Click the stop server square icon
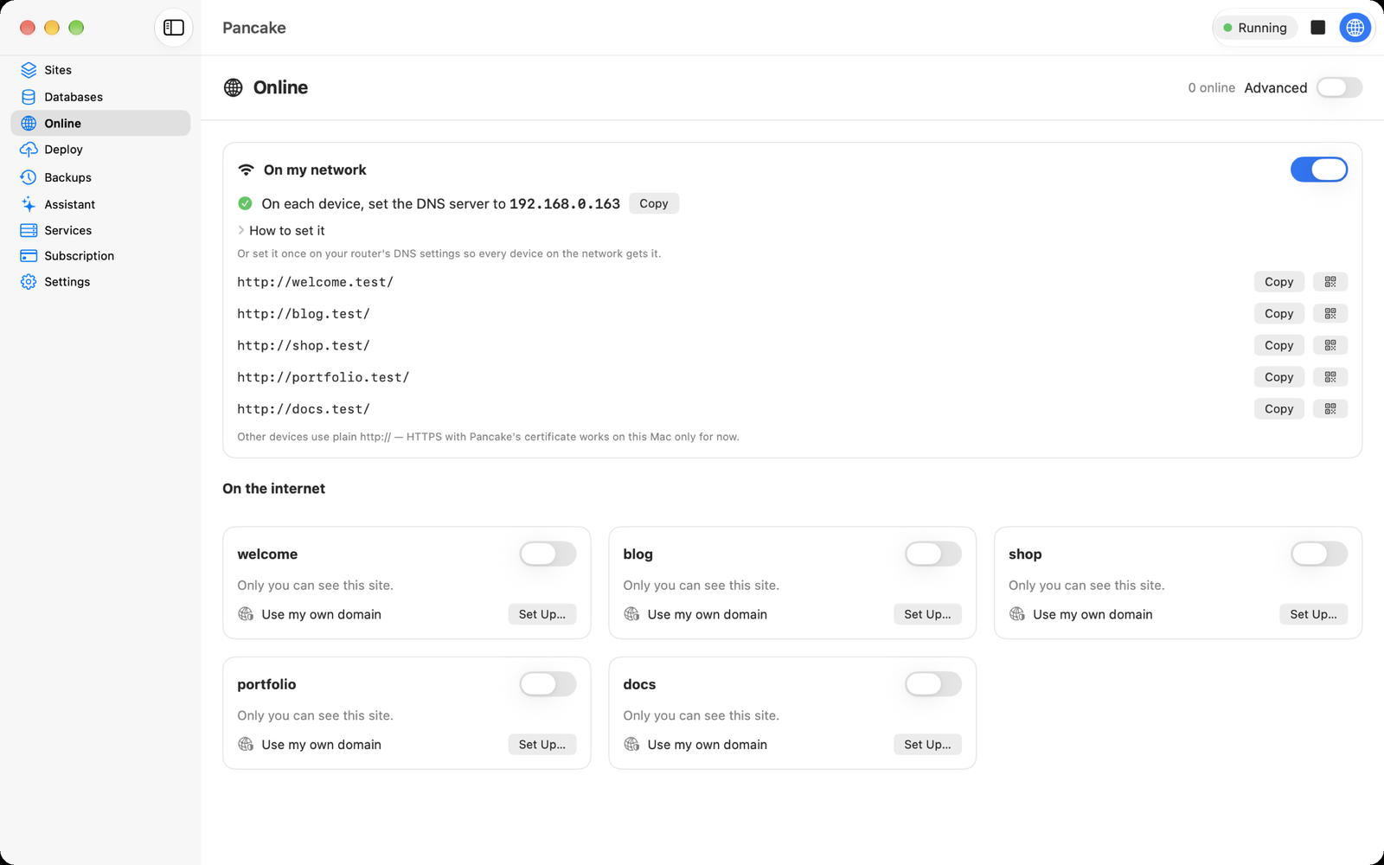This screenshot has width=1384, height=865. coord(1317,28)
